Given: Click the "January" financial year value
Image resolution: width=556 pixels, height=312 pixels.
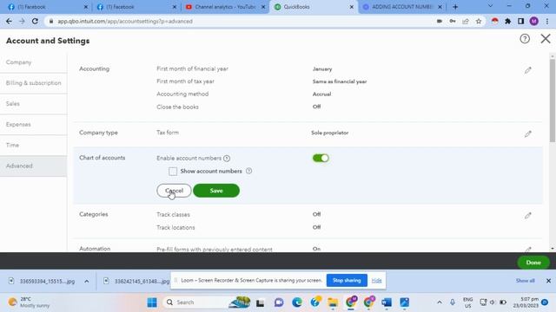Looking at the screenshot, I should (322, 69).
